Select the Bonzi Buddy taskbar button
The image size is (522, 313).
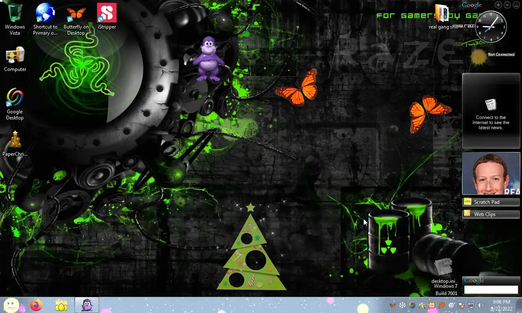87,305
